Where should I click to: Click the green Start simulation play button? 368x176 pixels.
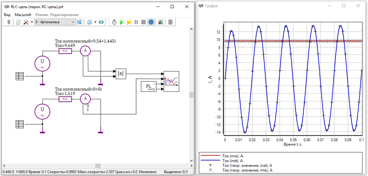pyautogui.click(x=121, y=22)
